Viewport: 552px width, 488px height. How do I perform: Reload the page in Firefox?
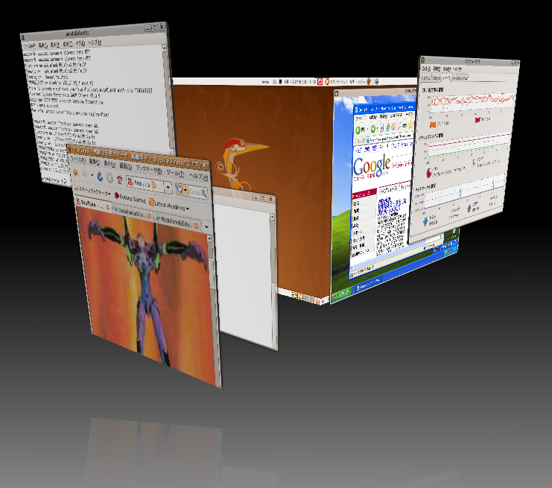100,177
